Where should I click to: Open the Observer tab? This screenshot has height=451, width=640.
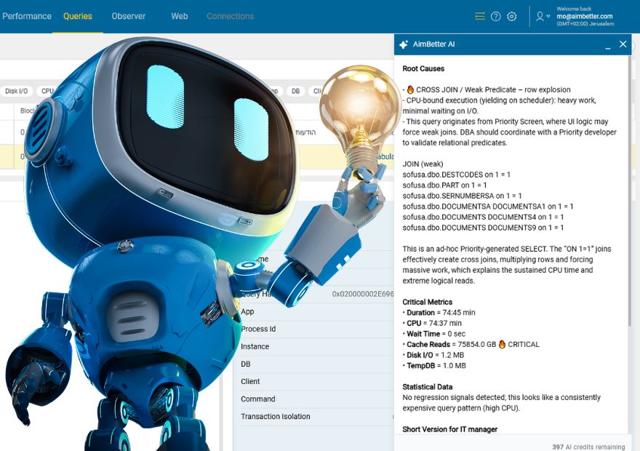(128, 16)
